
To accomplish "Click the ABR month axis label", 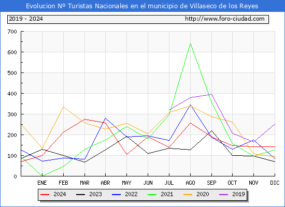I will point(106,183).
